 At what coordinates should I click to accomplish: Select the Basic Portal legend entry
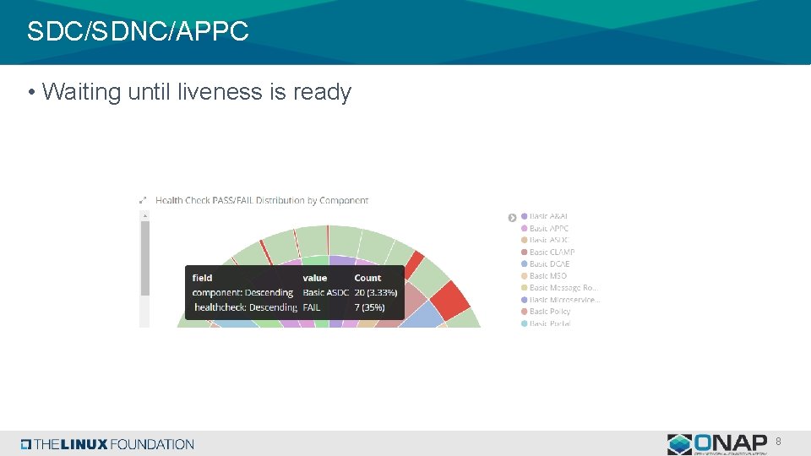(x=546, y=323)
